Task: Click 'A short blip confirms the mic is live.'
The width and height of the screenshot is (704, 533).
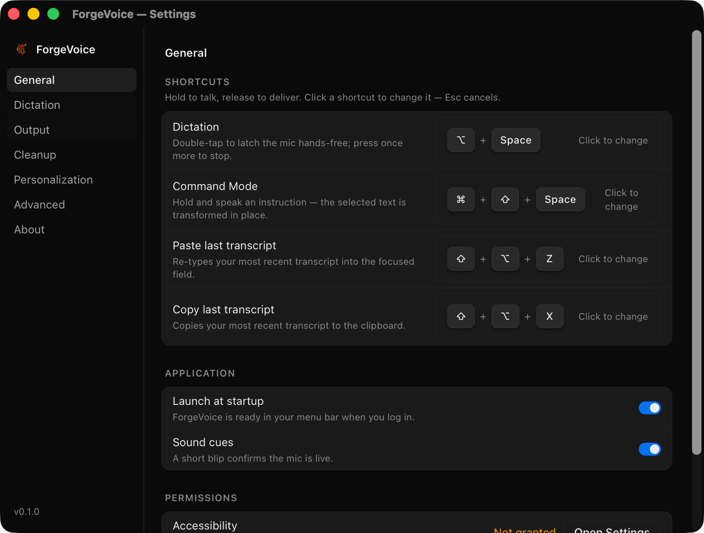Action: 253,459
